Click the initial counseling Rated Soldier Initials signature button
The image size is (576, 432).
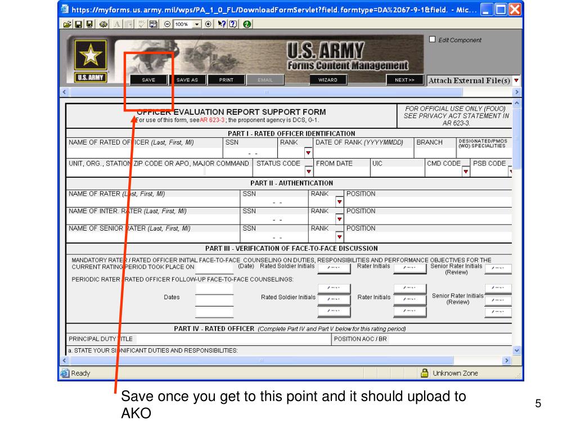334,268
